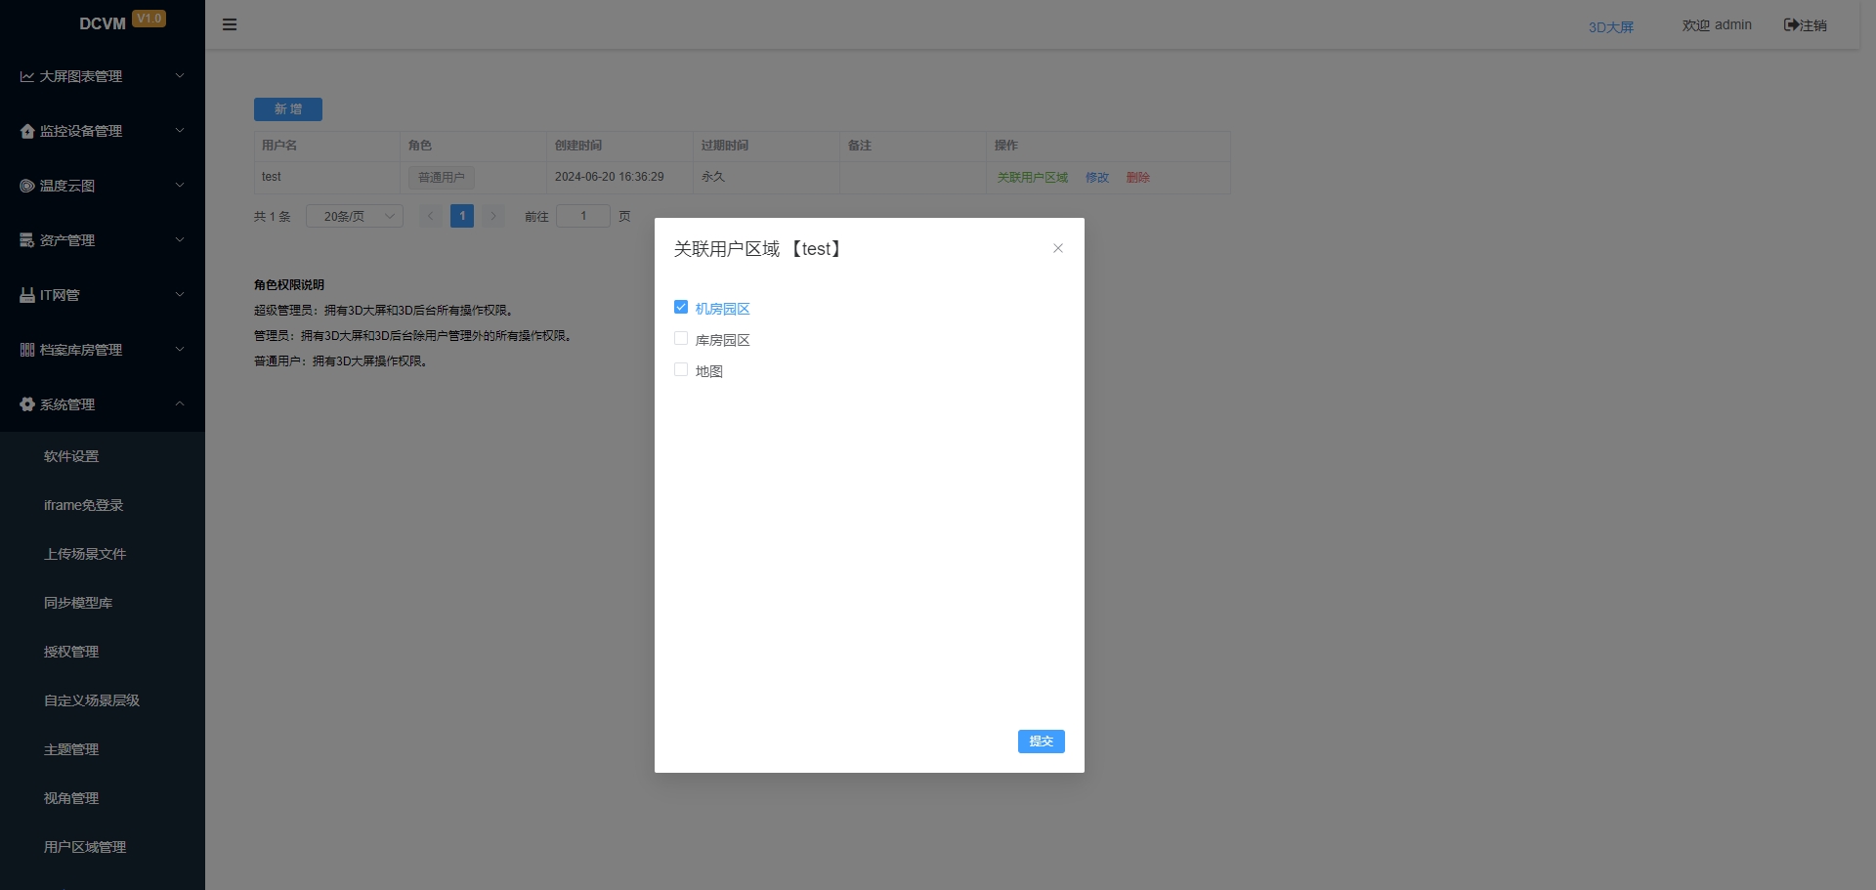Go to next page arrow in pagination
Screen dimensions: 1876x890
click(493, 216)
